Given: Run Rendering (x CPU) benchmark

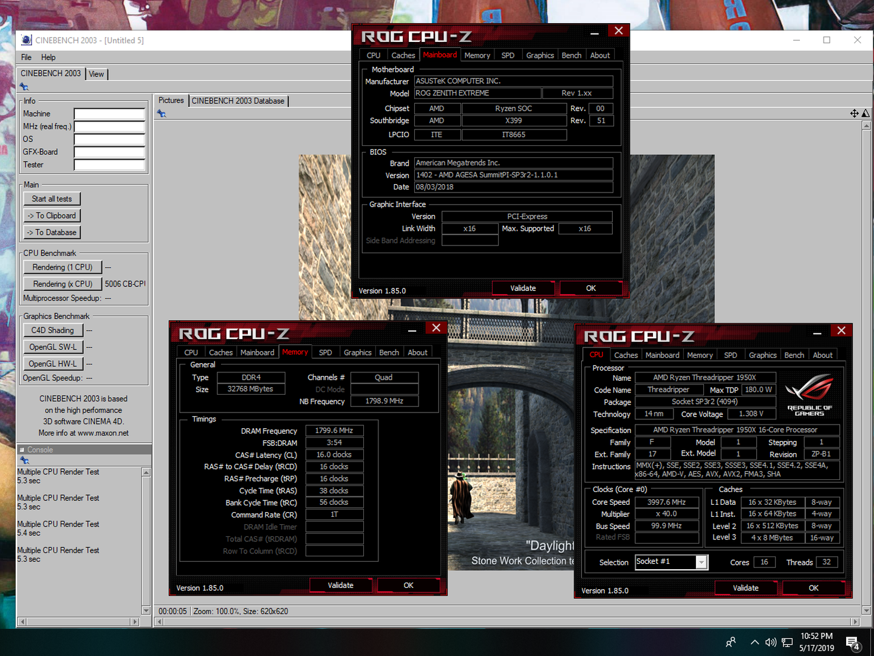Looking at the screenshot, I should tap(63, 284).
